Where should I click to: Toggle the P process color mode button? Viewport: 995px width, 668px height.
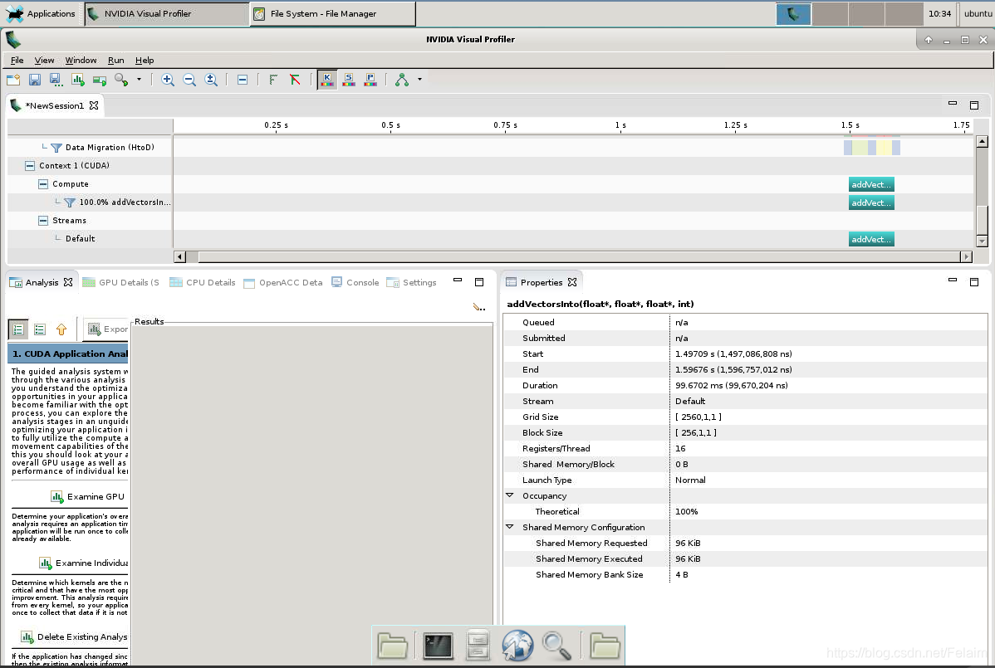click(370, 79)
